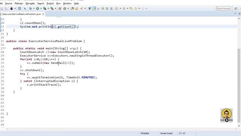
Task: Click the Save All toolbar icon
Action: [6, 8]
